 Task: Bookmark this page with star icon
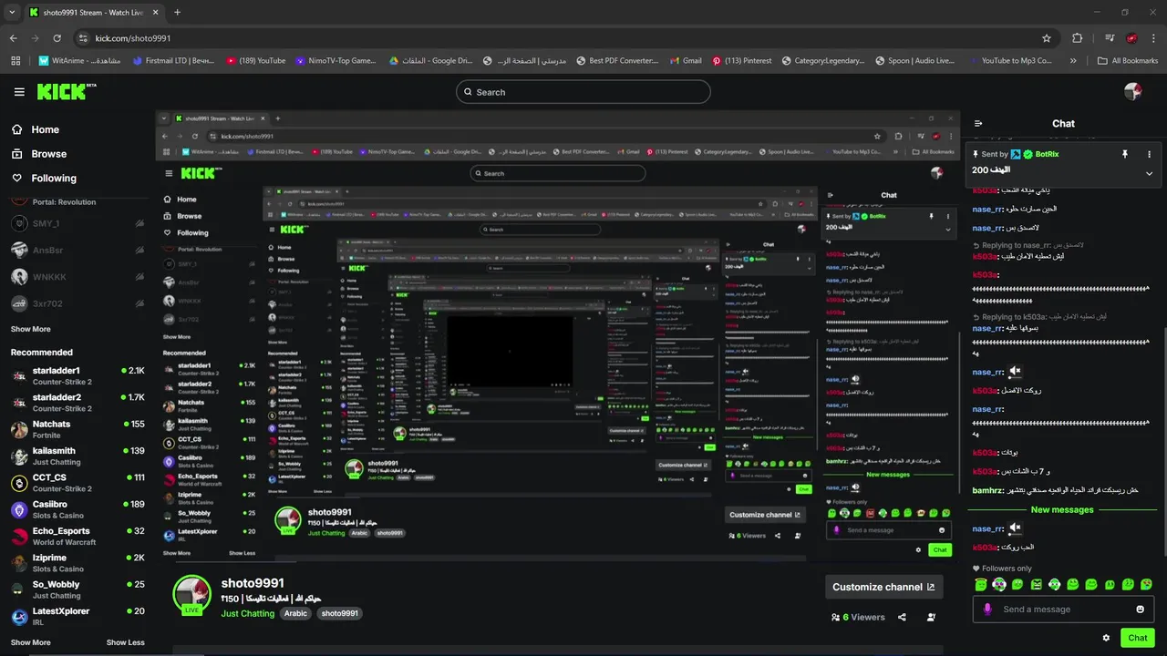[1047, 38]
